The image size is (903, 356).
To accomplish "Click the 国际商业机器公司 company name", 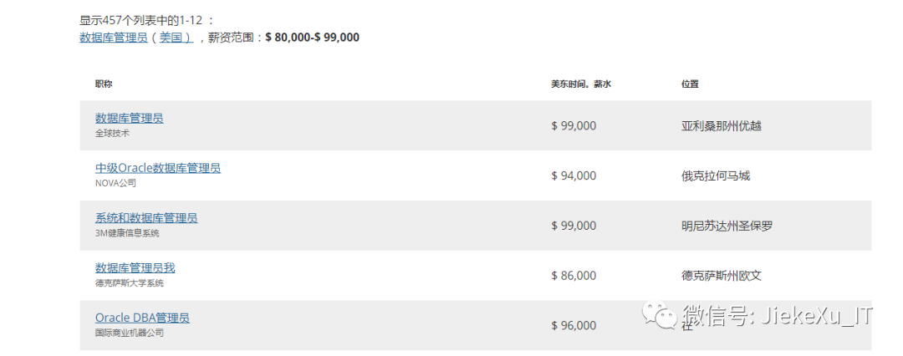I will click(x=130, y=333).
